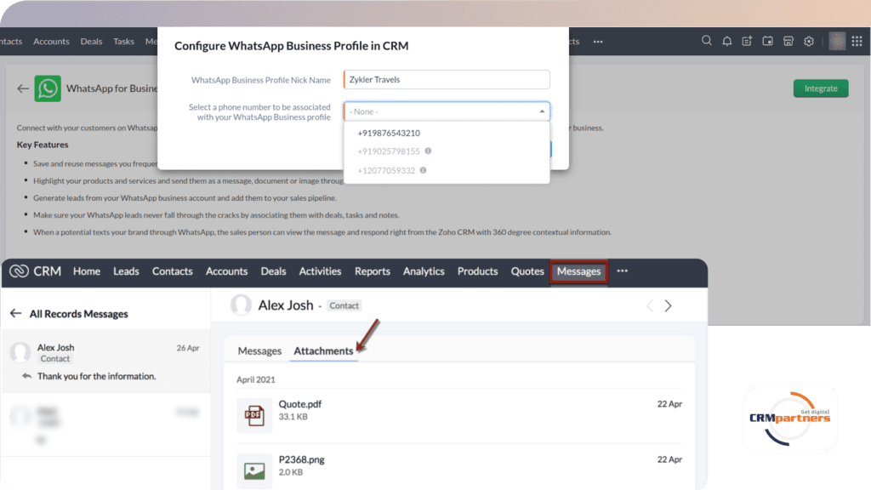The width and height of the screenshot is (871, 490).
Task: Go to previous record chevron
Action: 649,305
